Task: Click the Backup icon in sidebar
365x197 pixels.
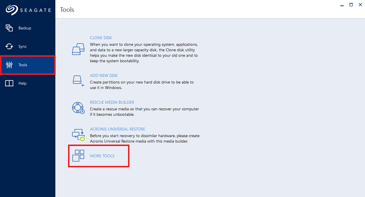Action: [x=9, y=28]
